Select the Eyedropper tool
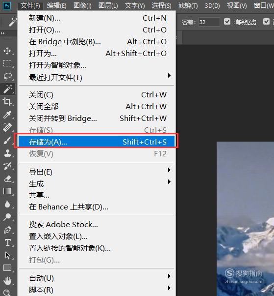Viewport: 274px width, 296px height. pos(7,115)
